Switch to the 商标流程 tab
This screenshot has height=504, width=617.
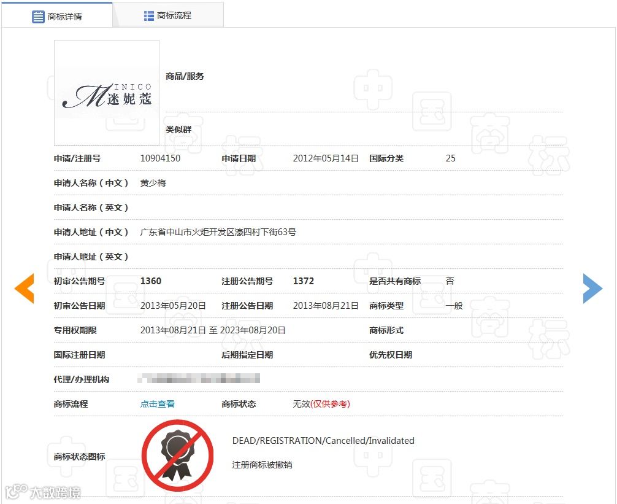(x=168, y=15)
